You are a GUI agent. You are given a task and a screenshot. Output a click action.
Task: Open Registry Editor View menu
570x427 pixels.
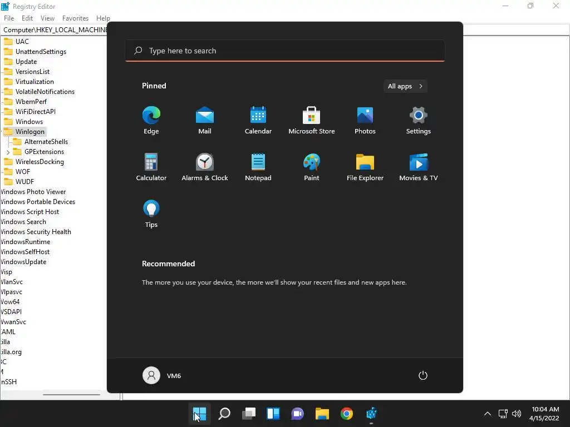tap(47, 18)
